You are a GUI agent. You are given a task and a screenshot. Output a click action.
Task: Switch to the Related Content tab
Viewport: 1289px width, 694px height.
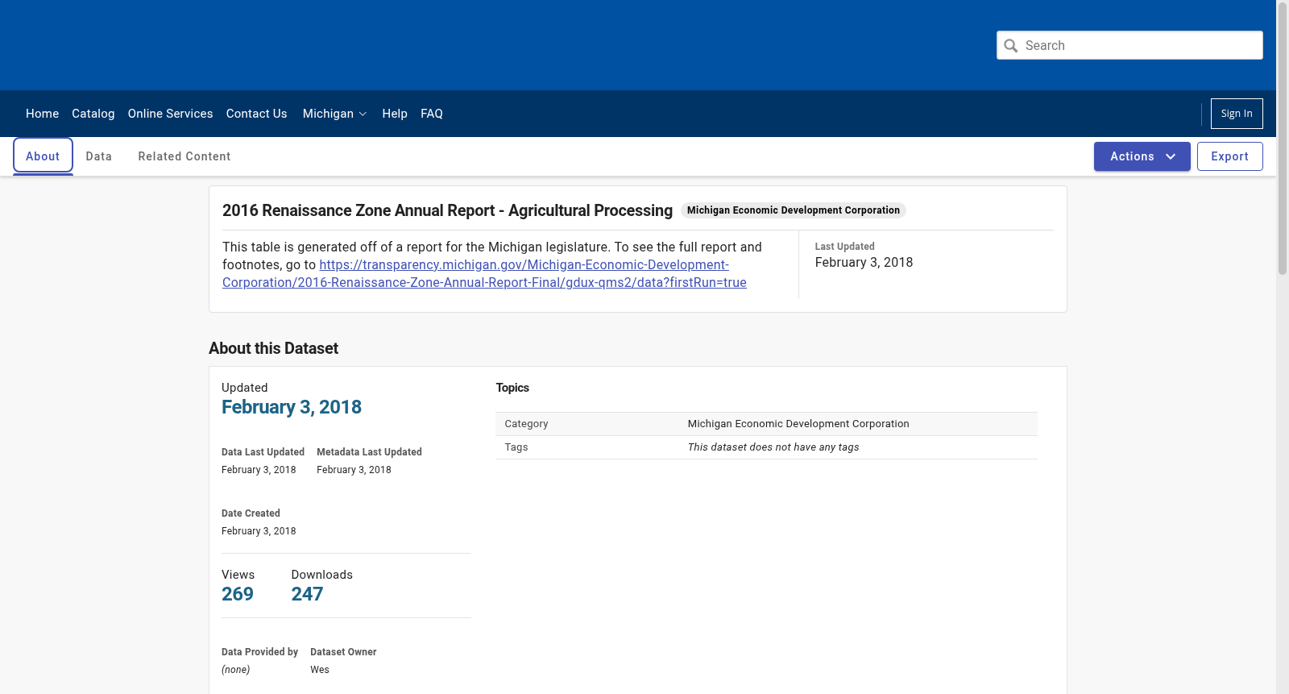click(x=184, y=156)
